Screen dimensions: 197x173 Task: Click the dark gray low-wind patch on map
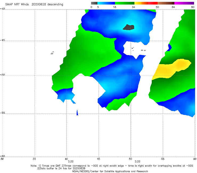(129, 27)
